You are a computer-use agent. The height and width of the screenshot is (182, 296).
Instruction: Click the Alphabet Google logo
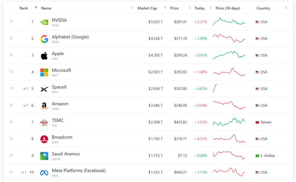(x=44, y=39)
